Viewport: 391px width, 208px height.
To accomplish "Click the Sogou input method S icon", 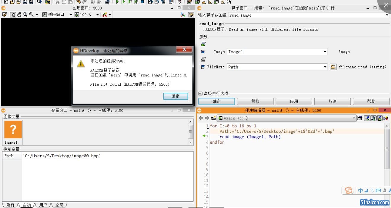I will [349, 191].
